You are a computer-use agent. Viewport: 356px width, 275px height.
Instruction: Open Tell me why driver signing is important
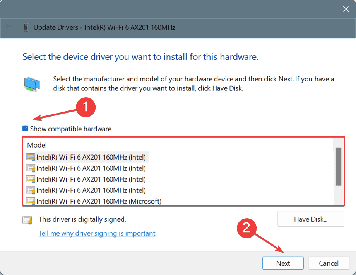(x=97, y=233)
